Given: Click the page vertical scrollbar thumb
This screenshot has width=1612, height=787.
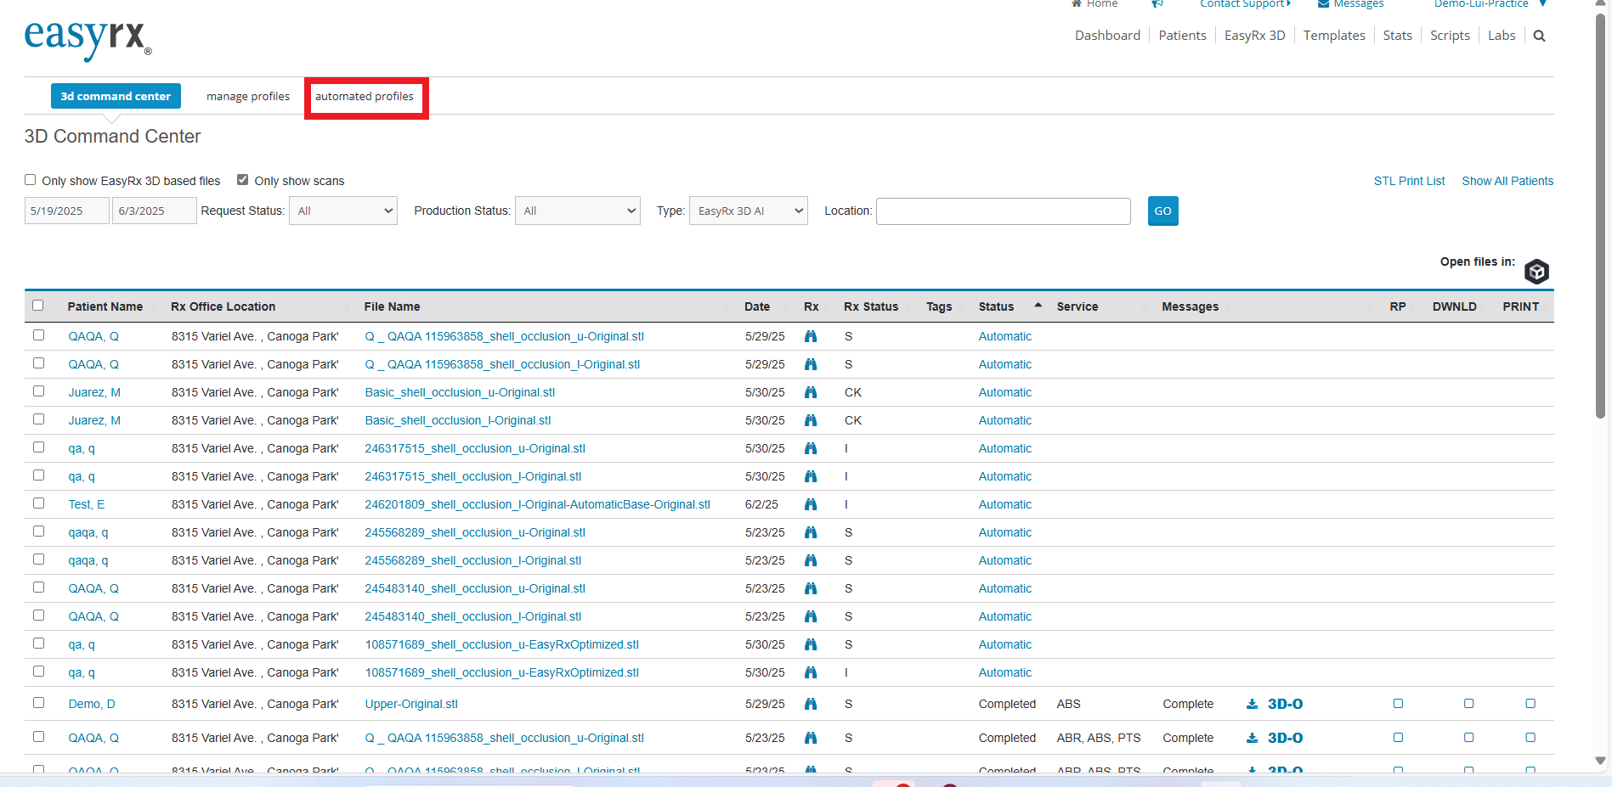Looking at the screenshot, I should point(1600,216).
